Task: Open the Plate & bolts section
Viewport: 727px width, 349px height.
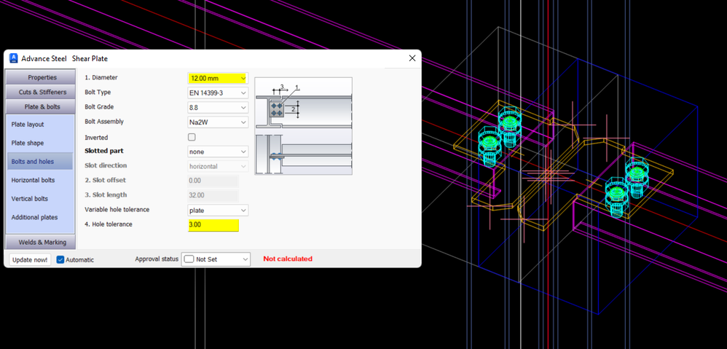Action: pos(42,106)
